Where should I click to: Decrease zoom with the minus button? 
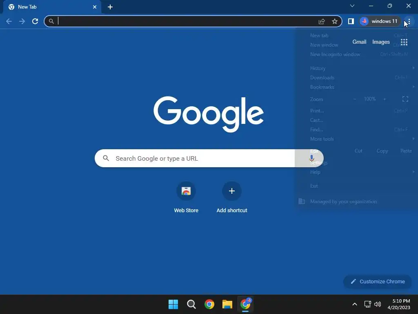[x=355, y=99]
